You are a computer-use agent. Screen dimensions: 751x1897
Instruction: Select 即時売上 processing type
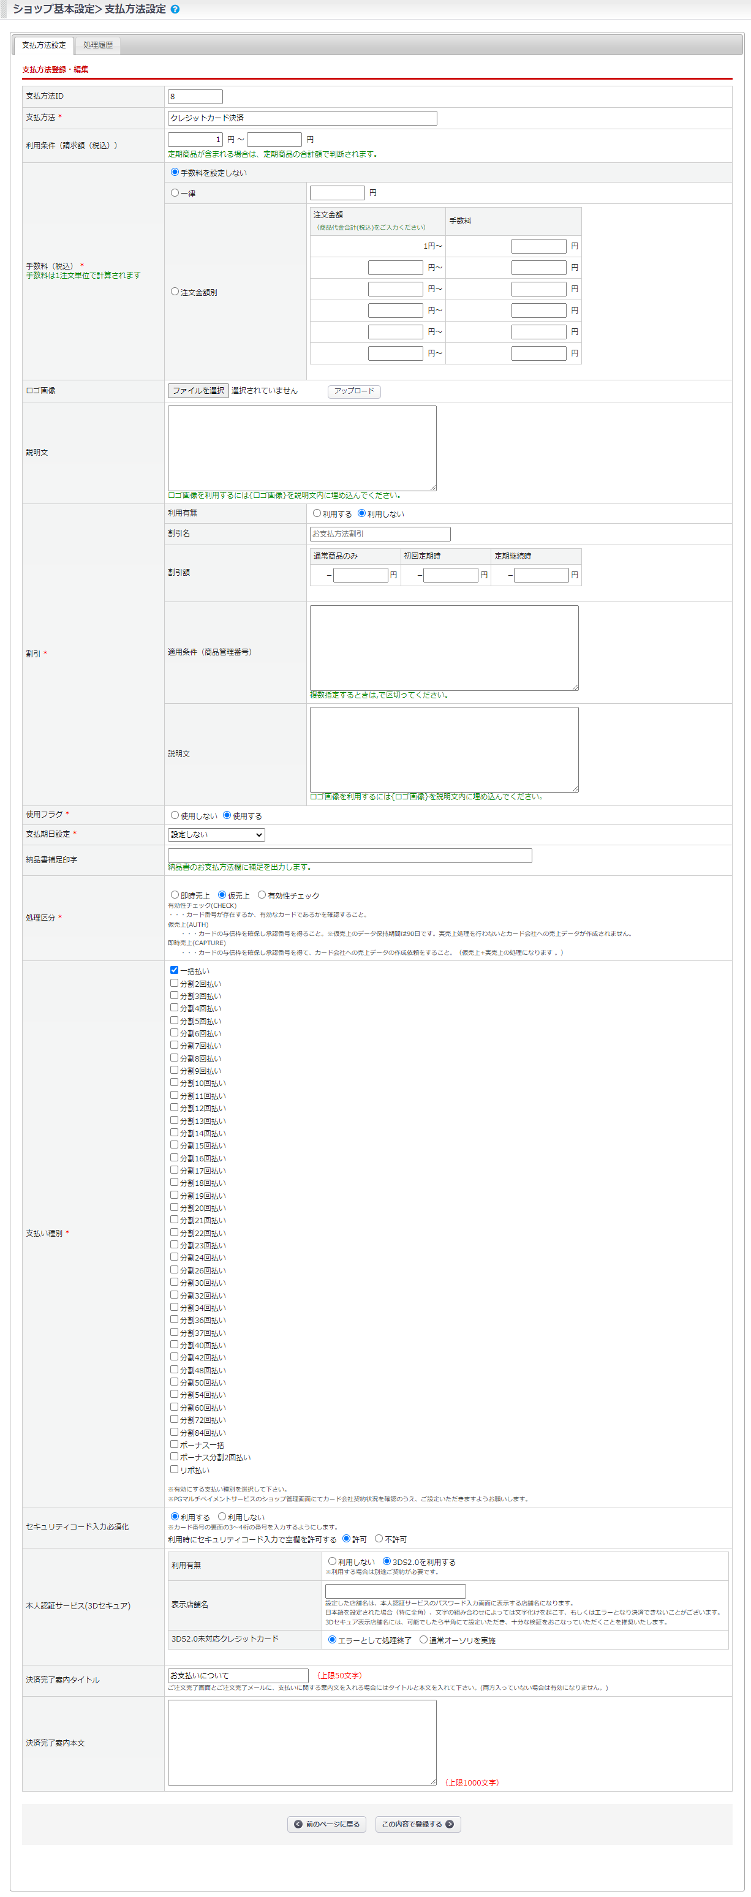pyautogui.click(x=175, y=895)
